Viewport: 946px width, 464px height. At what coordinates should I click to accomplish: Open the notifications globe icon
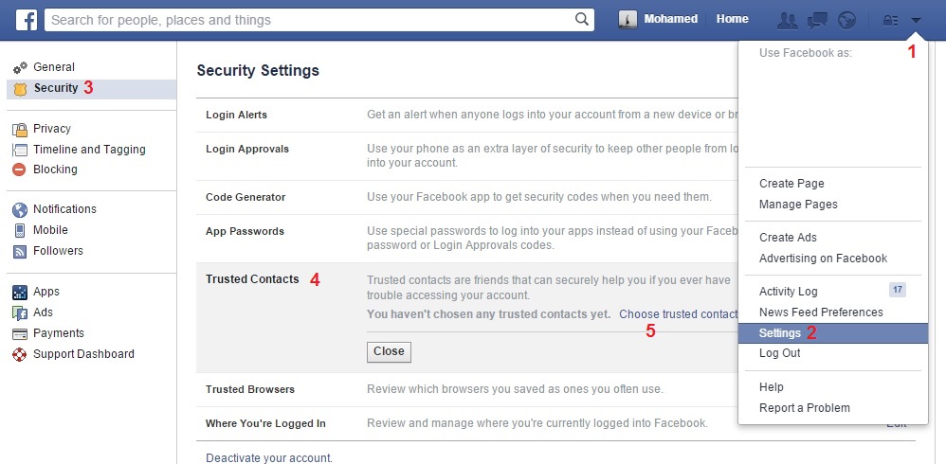[847, 21]
